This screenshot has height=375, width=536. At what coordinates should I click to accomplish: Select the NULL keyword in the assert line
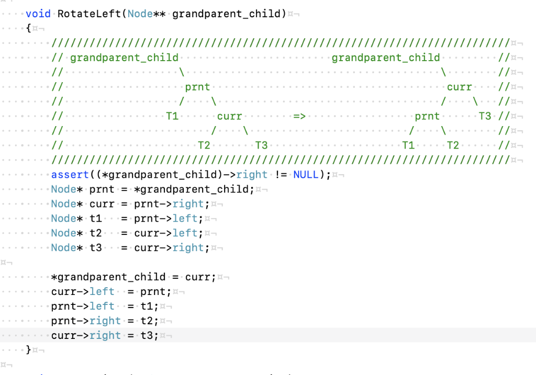coord(306,174)
